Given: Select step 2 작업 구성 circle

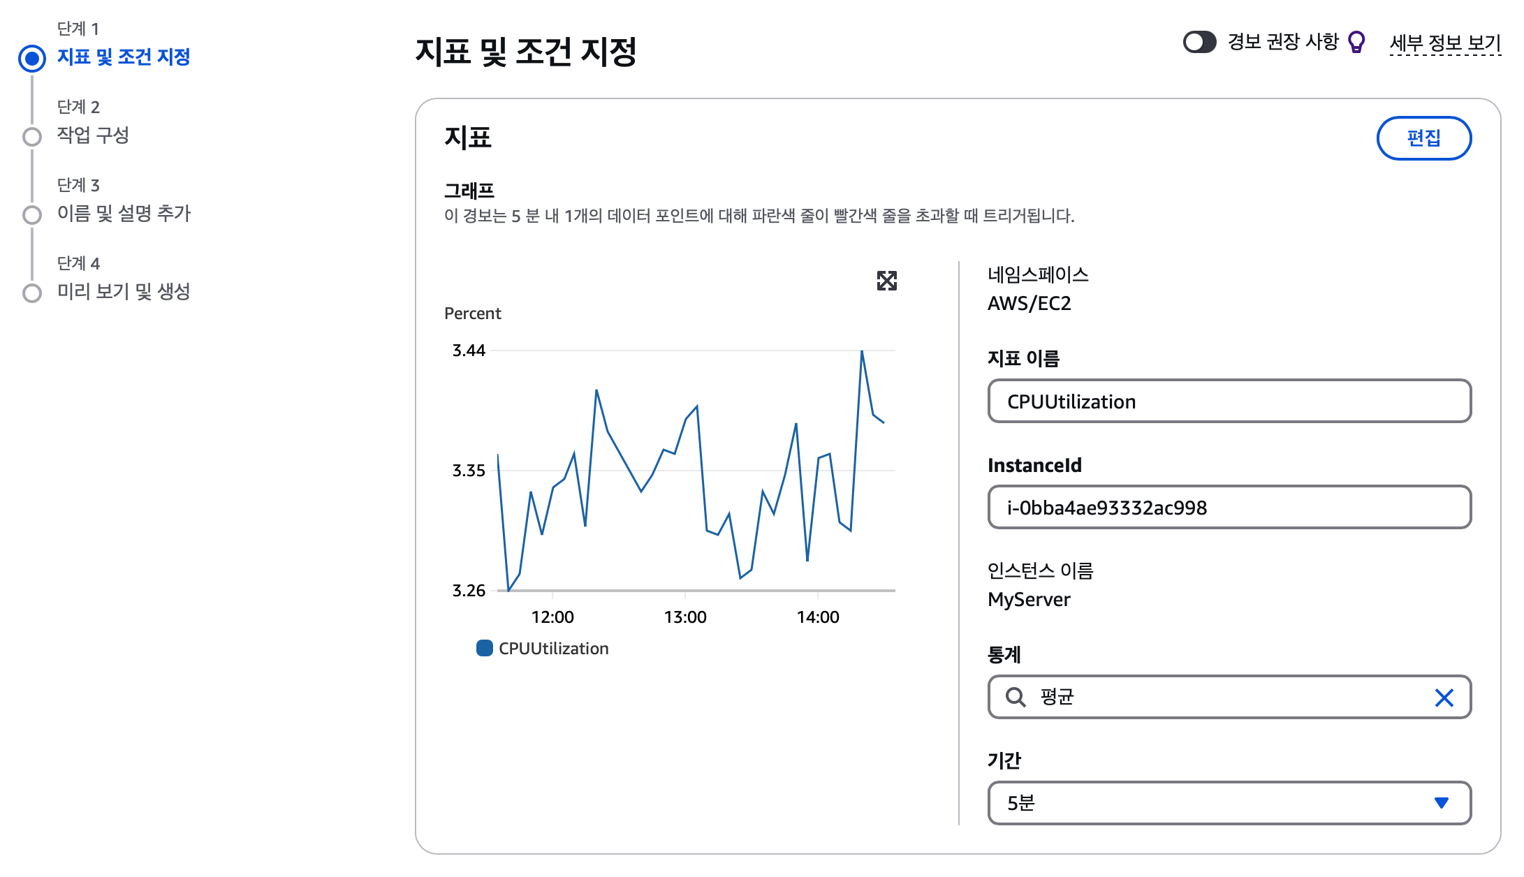Looking at the screenshot, I should pos(32,136).
